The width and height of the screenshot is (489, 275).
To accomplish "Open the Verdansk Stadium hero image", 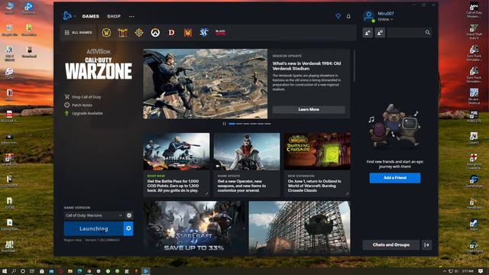I will click(206, 83).
